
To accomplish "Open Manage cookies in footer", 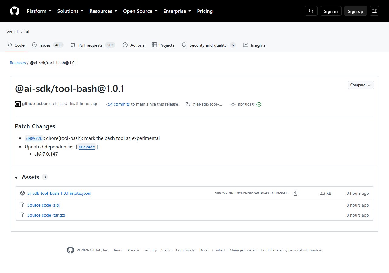I will pyautogui.click(x=243, y=250).
